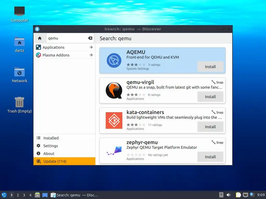This screenshot has height=199, width=266.
Task: Click the removable media eject tray icon
Action: pyautogui.click(x=221, y=195)
